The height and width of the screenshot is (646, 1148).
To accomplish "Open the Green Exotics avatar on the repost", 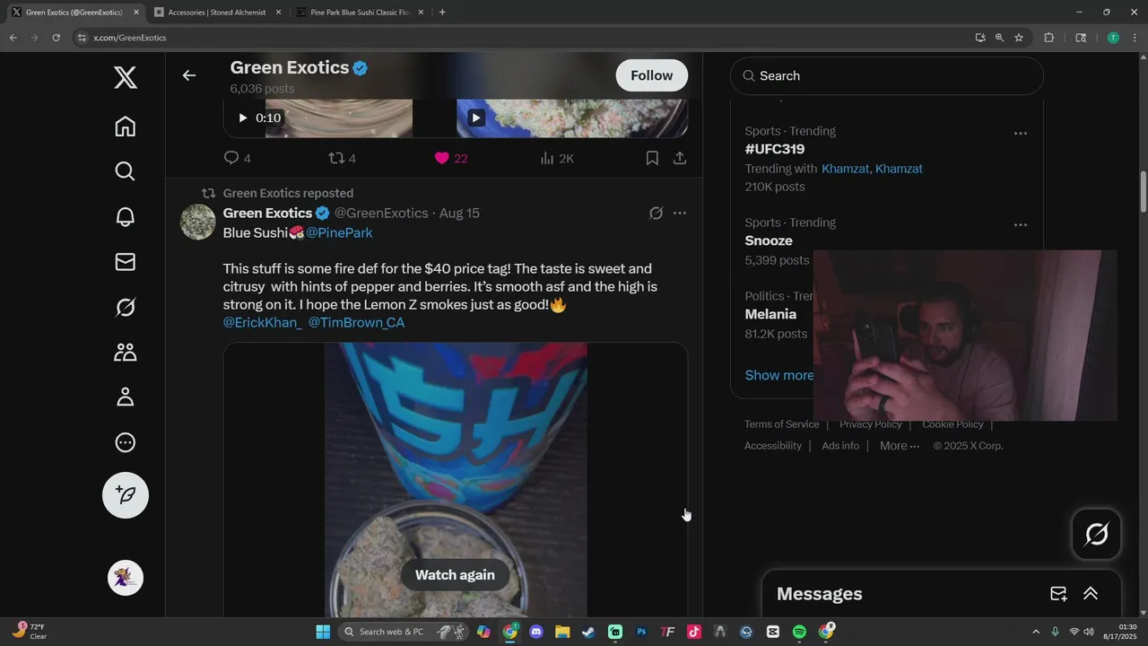I will [198, 222].
